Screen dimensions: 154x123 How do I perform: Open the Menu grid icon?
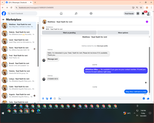click(x=138, y=14)
